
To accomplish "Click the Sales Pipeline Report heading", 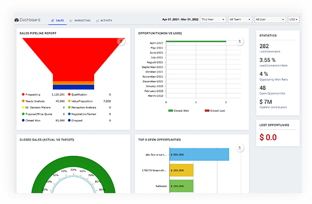I will (38, 33).
